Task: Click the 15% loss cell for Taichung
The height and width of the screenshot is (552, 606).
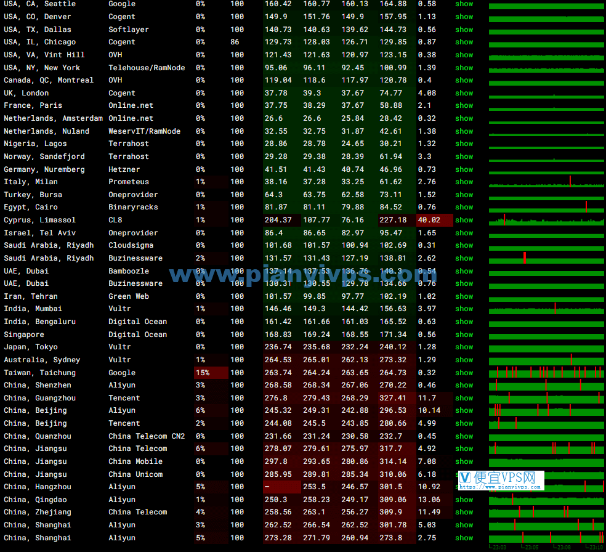Action: point(211,373)
